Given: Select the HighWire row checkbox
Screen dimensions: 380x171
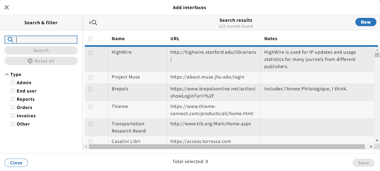Looking at the screenshot, I should click(x=90, y=53).
